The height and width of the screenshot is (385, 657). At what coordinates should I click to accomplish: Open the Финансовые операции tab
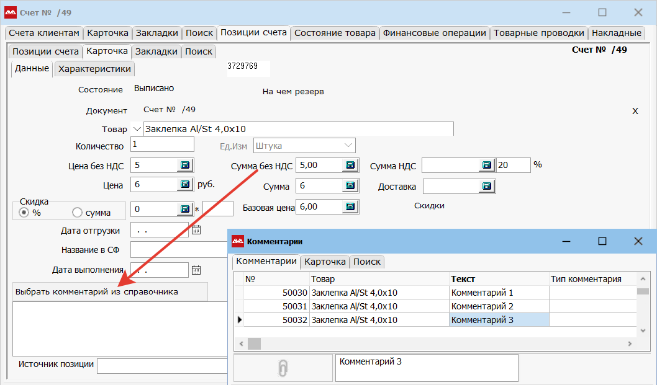coord(435,33)
